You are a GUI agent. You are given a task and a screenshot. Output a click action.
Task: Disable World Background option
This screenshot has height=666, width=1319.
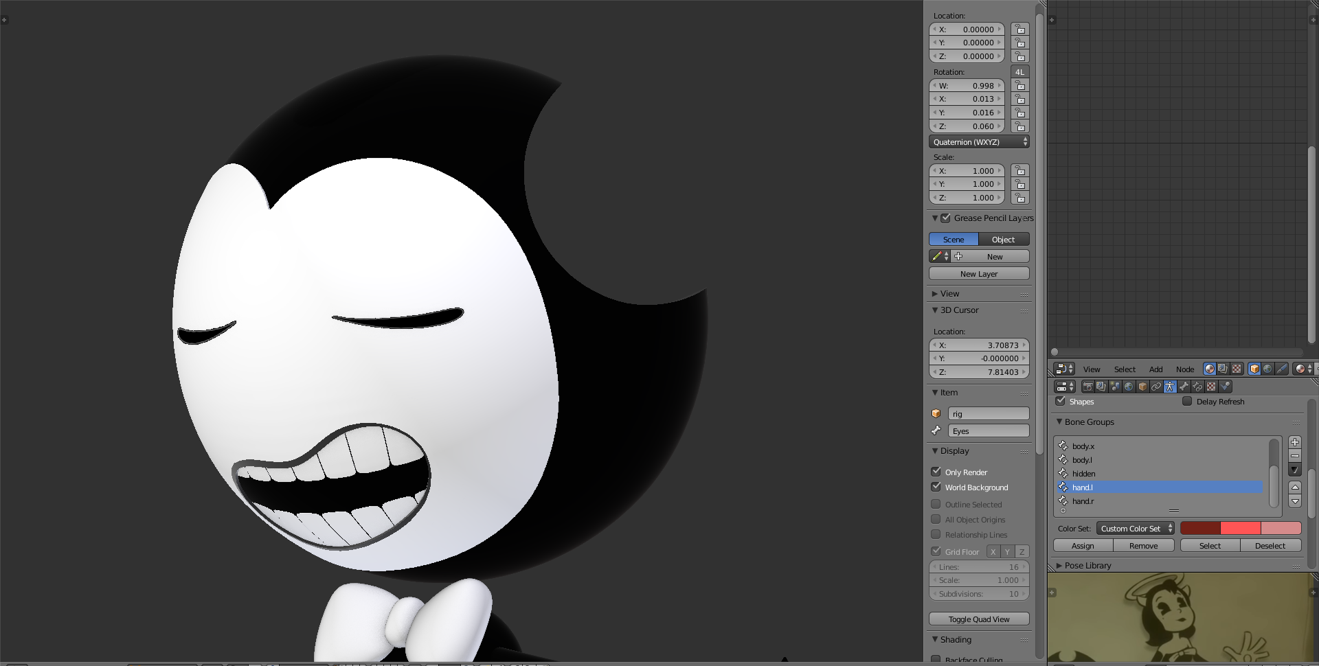tap(936, 487)
